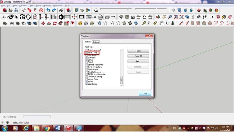This screenshot has width=234, height=132.
Task: Select the red Move arrows tool
Action: pos(43,23)
